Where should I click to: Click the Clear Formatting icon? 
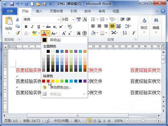click(x=70, y=27)
